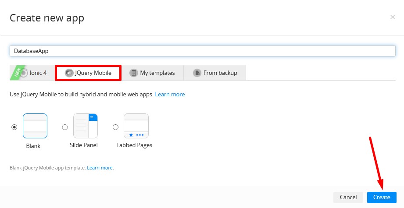Click the Tabbed Pages template thumbnail
Image resolution: width=404 pixels, height=208 pixels.
(x=136, y=126)
